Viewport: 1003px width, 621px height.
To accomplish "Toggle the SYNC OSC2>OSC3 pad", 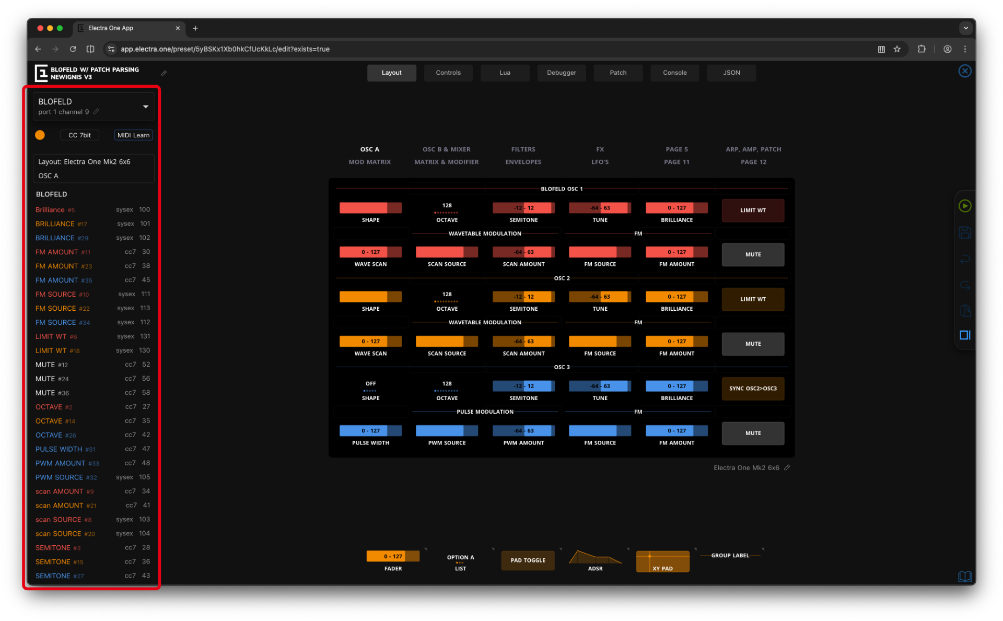I will [752, 389].
